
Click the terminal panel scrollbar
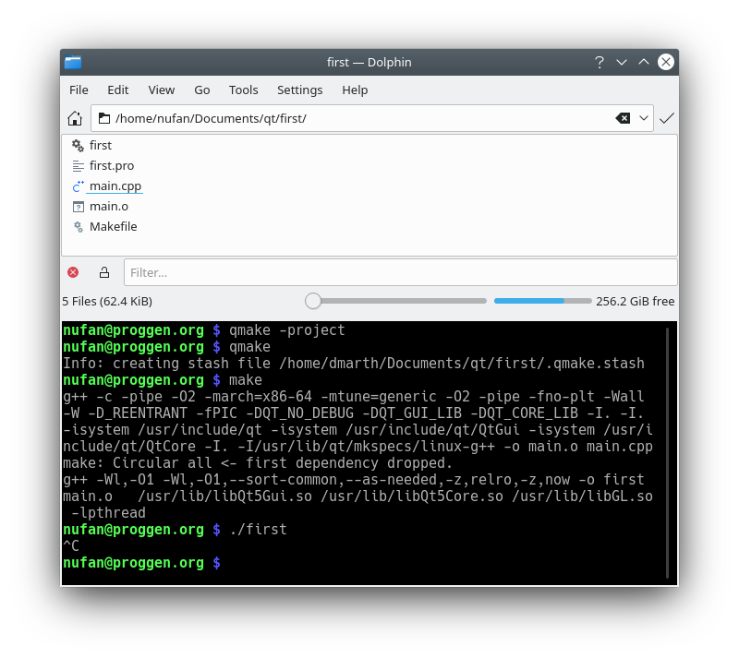click(668, 452)
